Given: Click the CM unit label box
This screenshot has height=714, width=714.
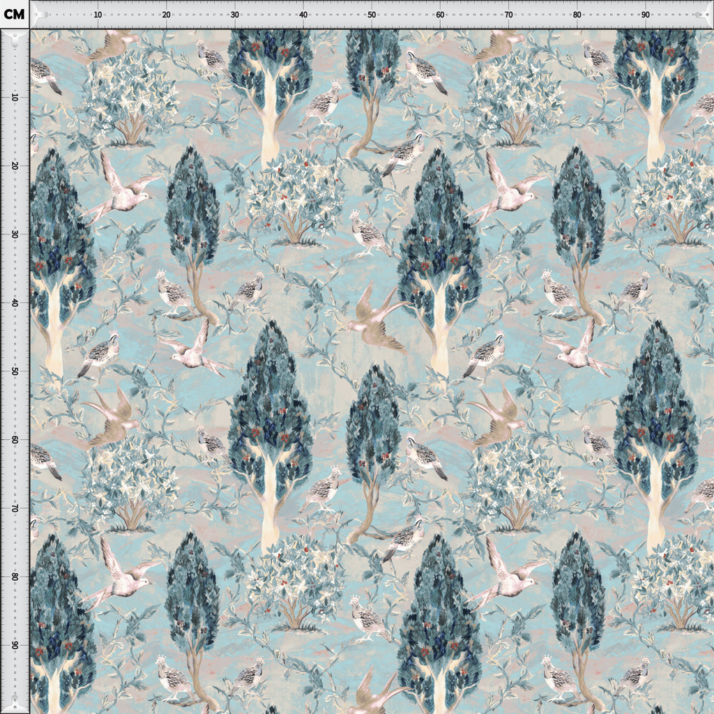Looking at the screenshot, I should point(15,14).
